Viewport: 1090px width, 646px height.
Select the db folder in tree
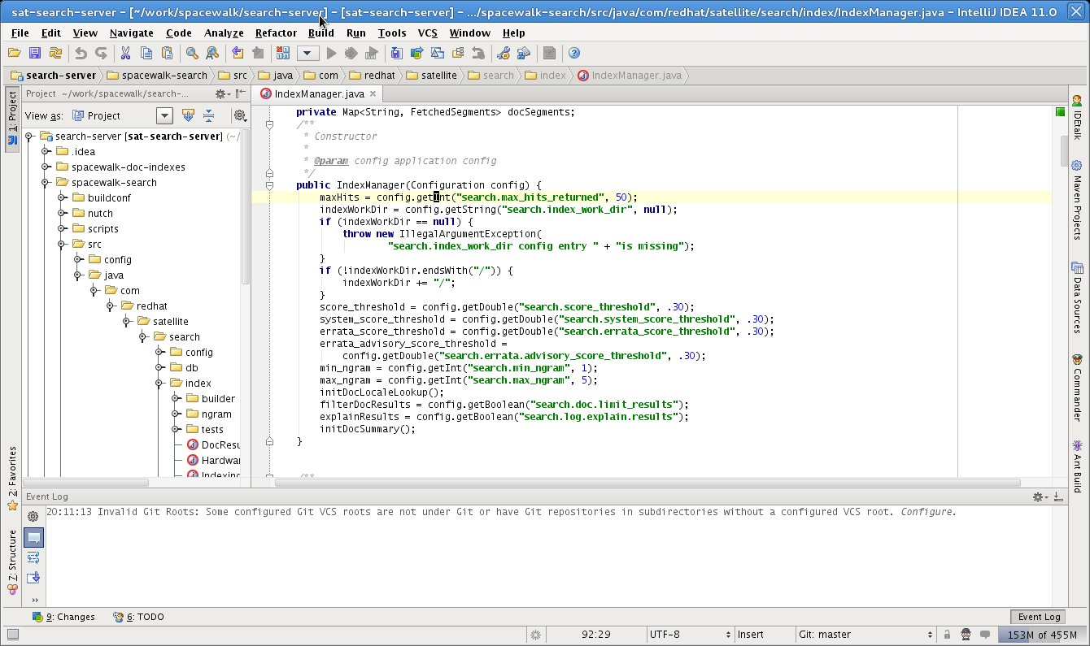tap(184, 368)
